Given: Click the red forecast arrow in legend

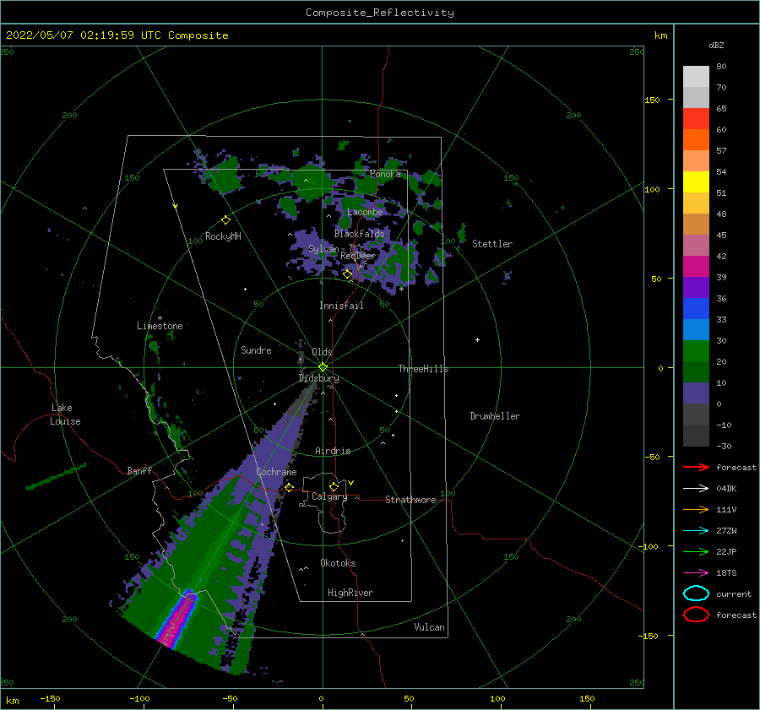Looking at the screenshot, I should [x=696, y=467].
